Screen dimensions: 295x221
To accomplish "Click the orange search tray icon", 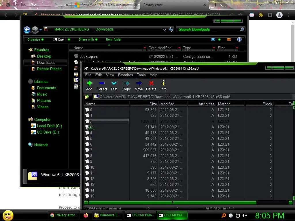I will click(x=224, y=216).
